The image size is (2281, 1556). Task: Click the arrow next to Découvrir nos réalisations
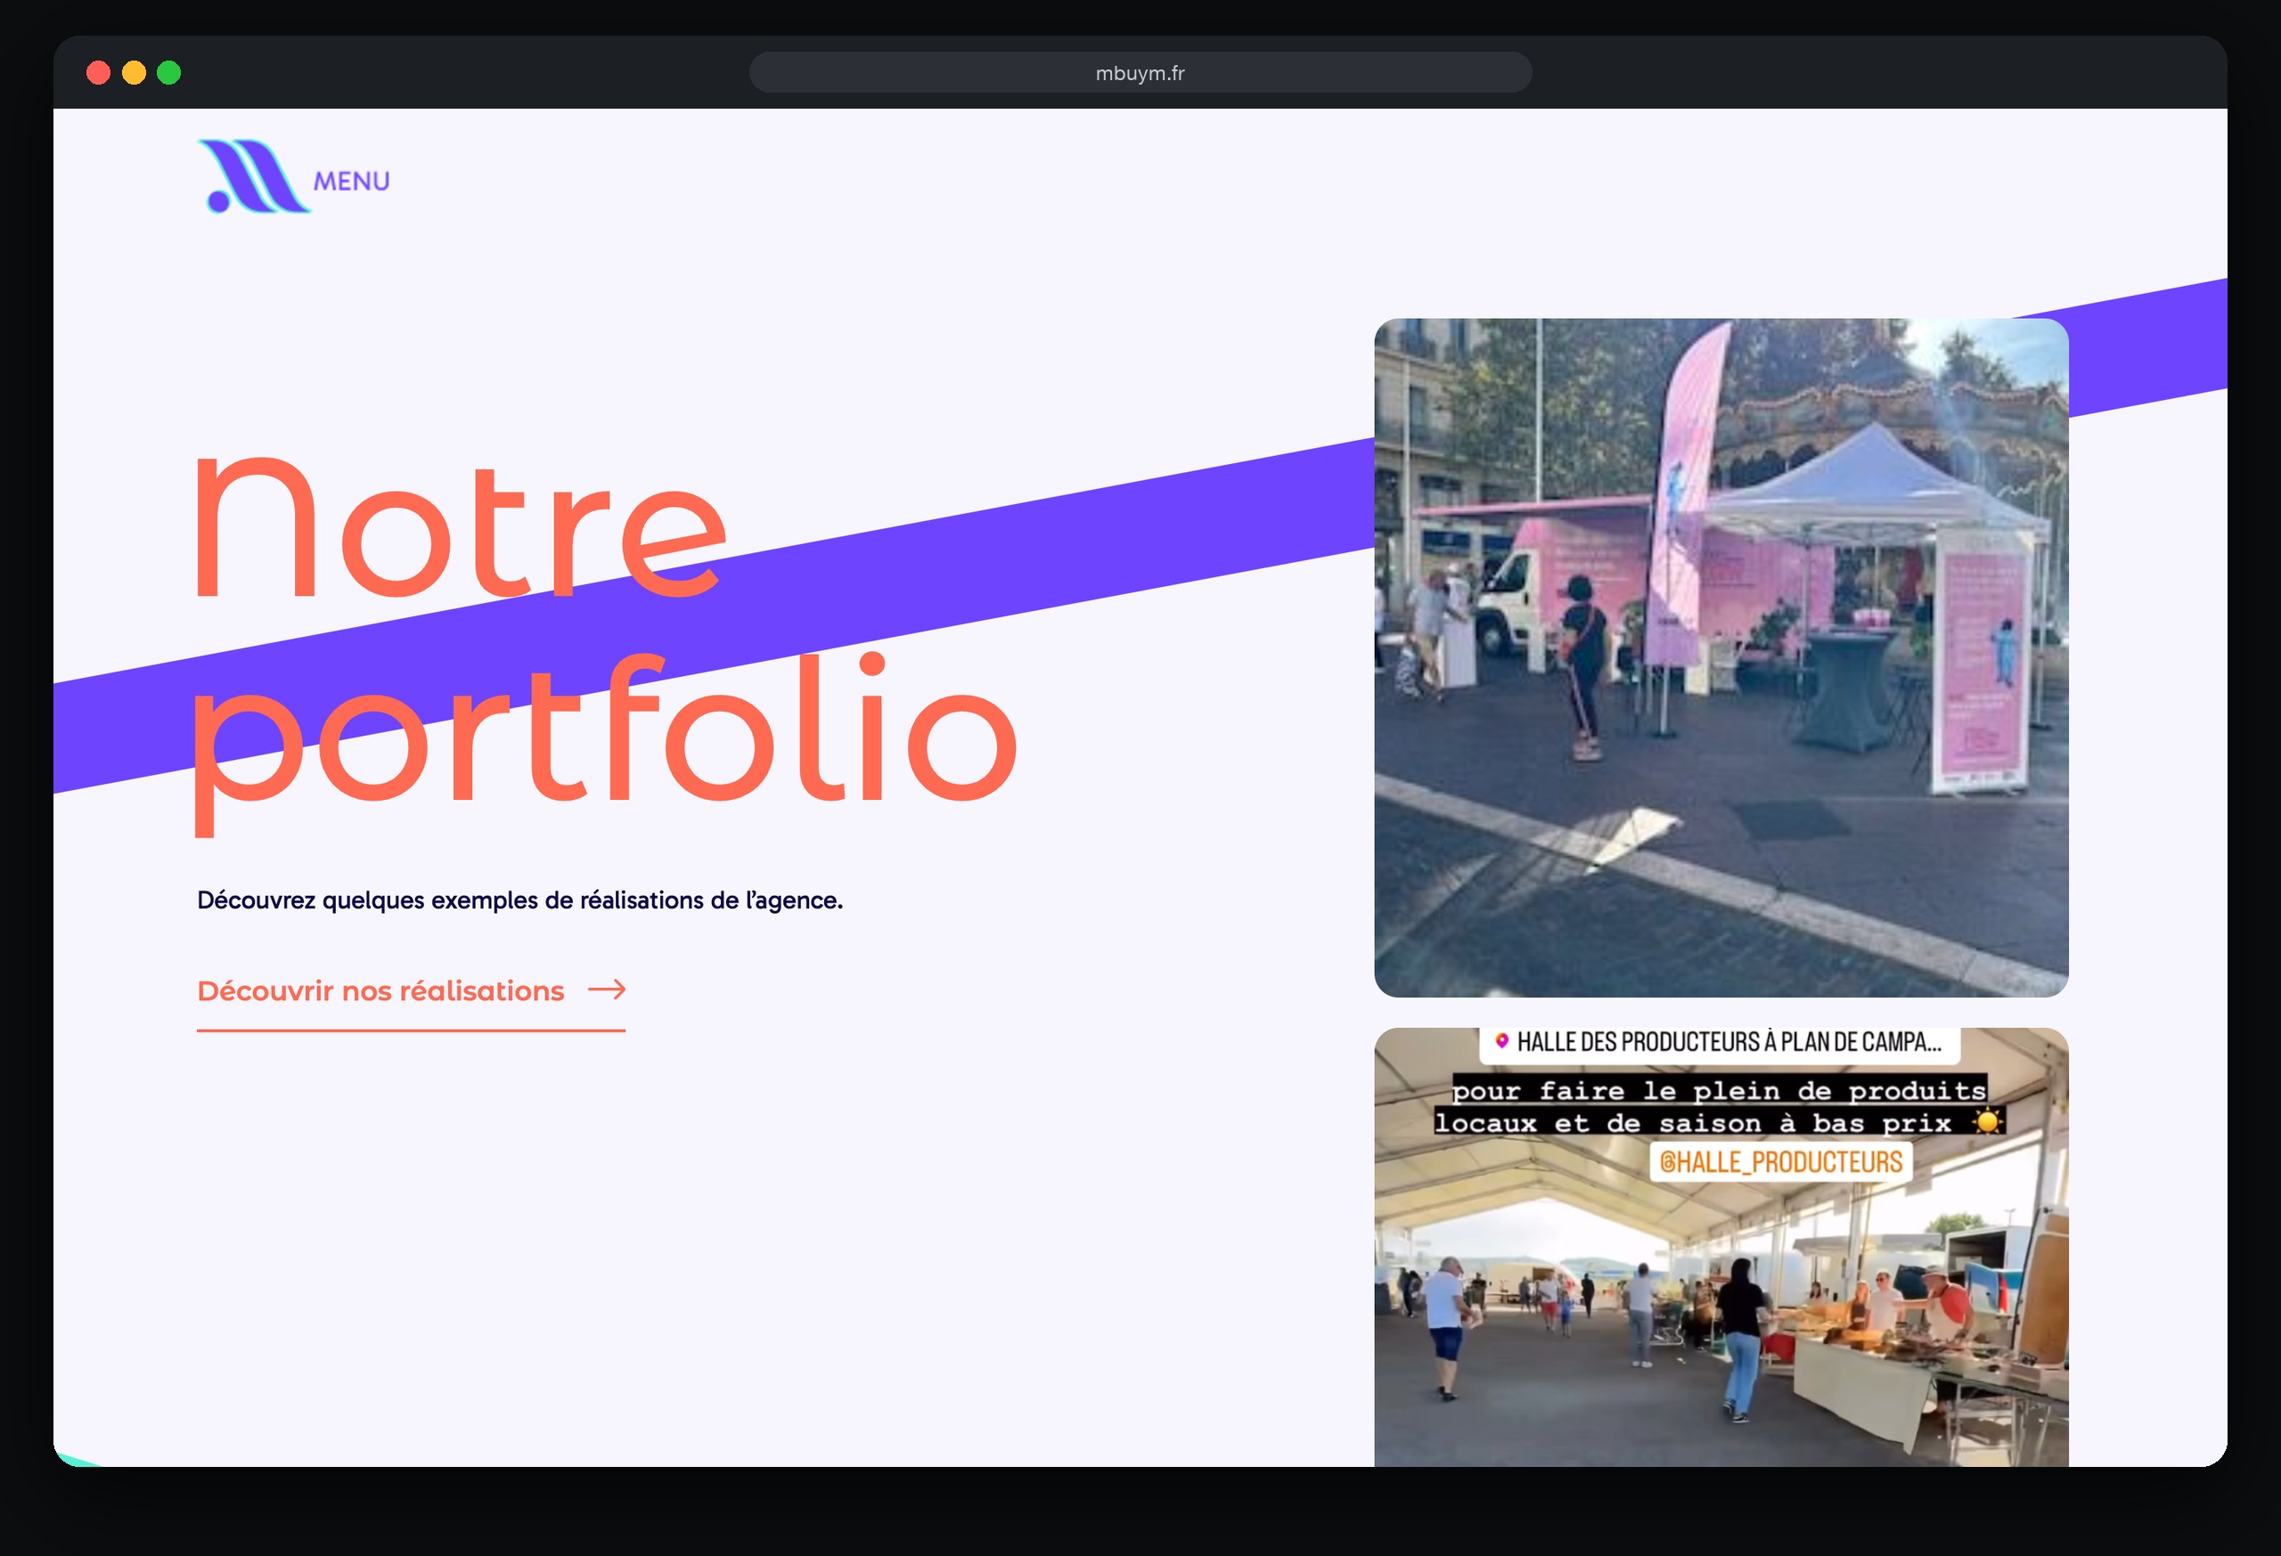click(x=607, y=990)
